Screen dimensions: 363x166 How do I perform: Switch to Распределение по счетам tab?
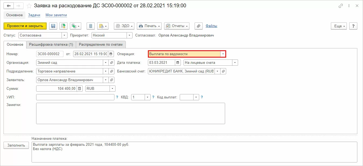(x=101, y=44)
